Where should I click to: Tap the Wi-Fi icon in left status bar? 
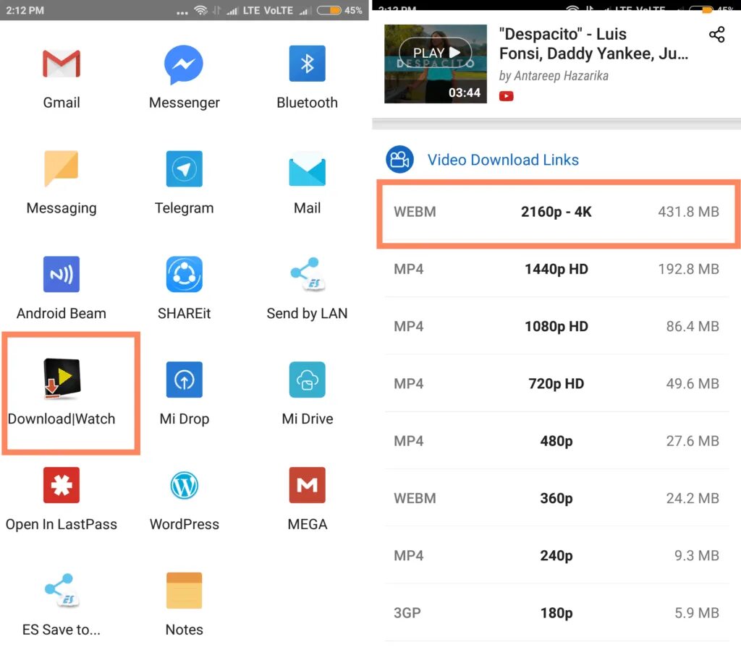201,10
